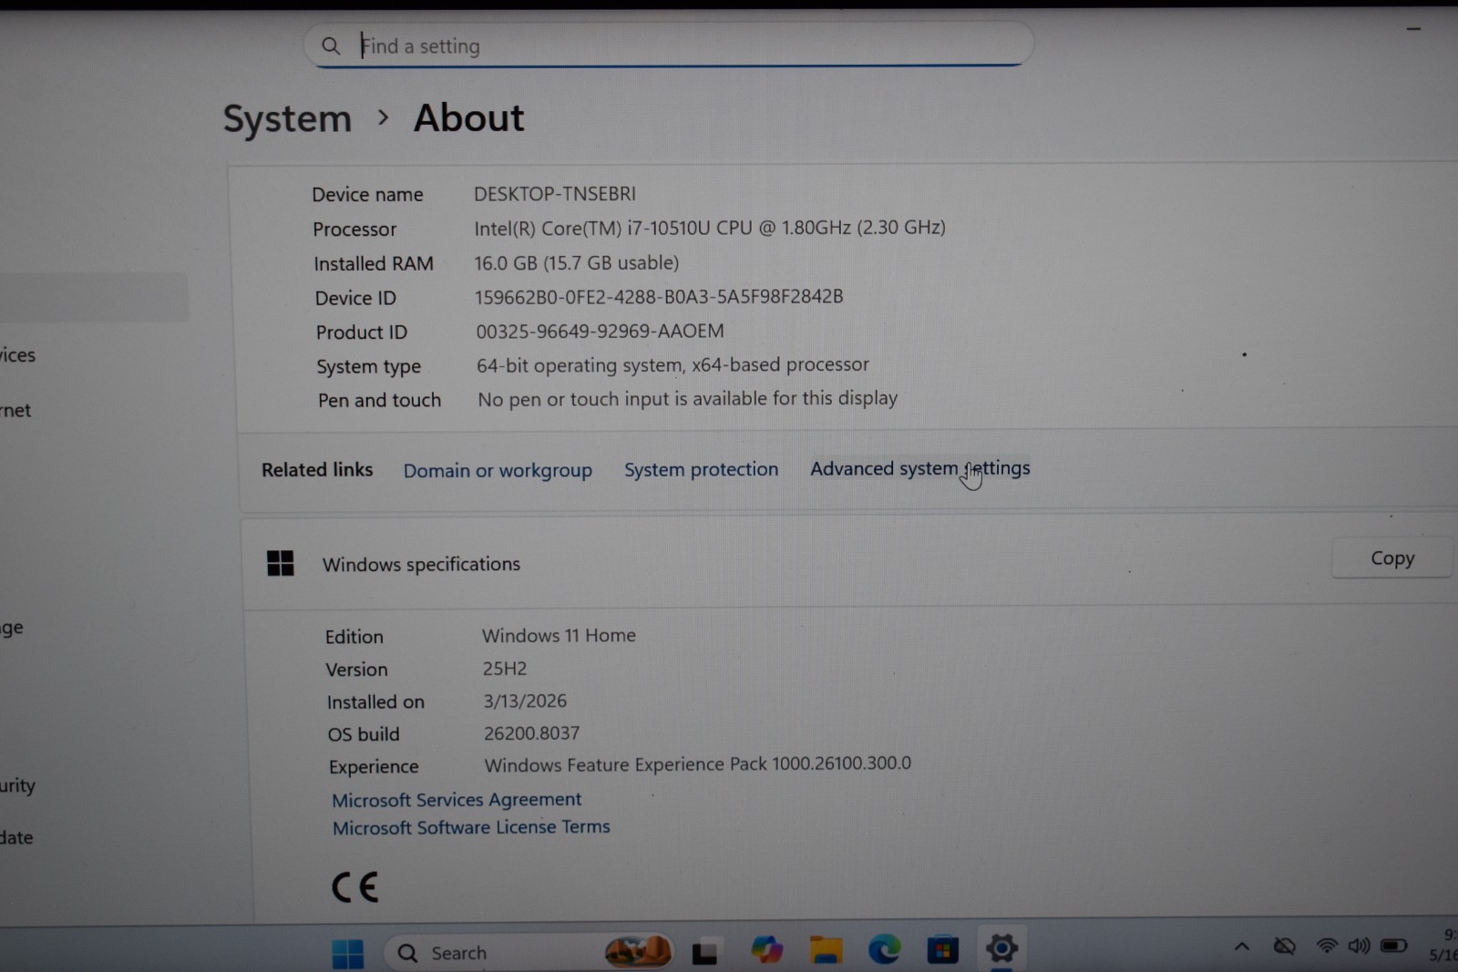Click the No pen or touch input text

coord(688,398)
